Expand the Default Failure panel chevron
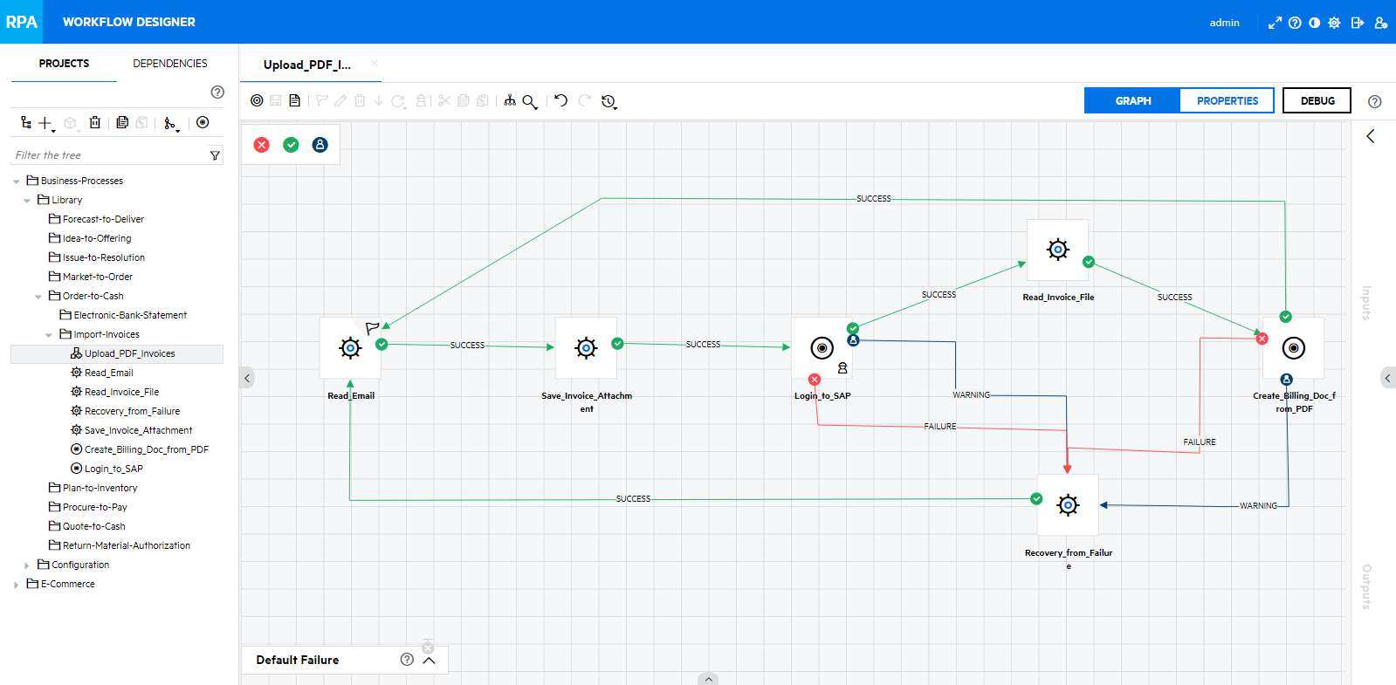Image resolution: width=1396 pixels, height=685 pixels. click(429, 660)
